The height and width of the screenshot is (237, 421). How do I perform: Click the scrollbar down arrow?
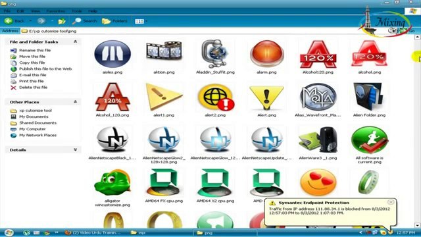(418, 225)
